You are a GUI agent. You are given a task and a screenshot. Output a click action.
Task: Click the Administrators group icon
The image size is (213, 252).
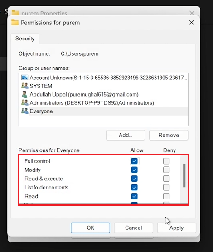[24, 102]
